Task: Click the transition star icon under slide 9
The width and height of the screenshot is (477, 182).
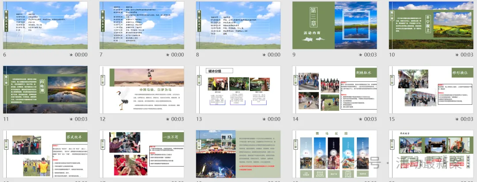Action: [360, 55]
